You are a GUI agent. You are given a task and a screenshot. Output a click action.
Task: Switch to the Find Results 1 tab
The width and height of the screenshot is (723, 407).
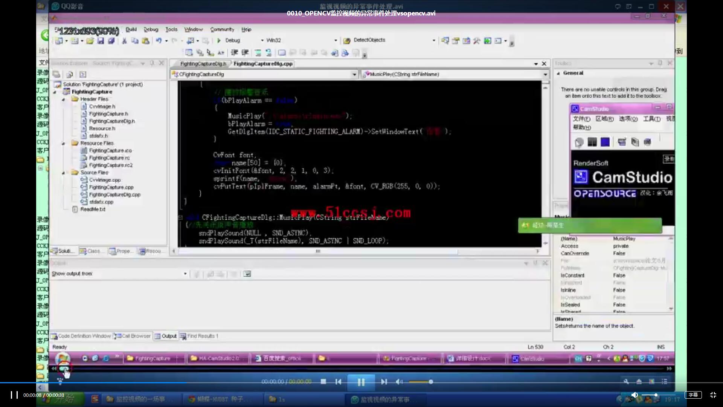coord(199,336)
